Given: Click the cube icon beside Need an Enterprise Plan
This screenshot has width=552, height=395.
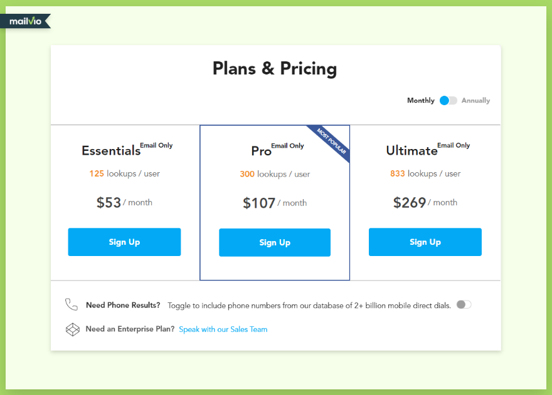Looking at the screenshot, I should coord(72,329).
